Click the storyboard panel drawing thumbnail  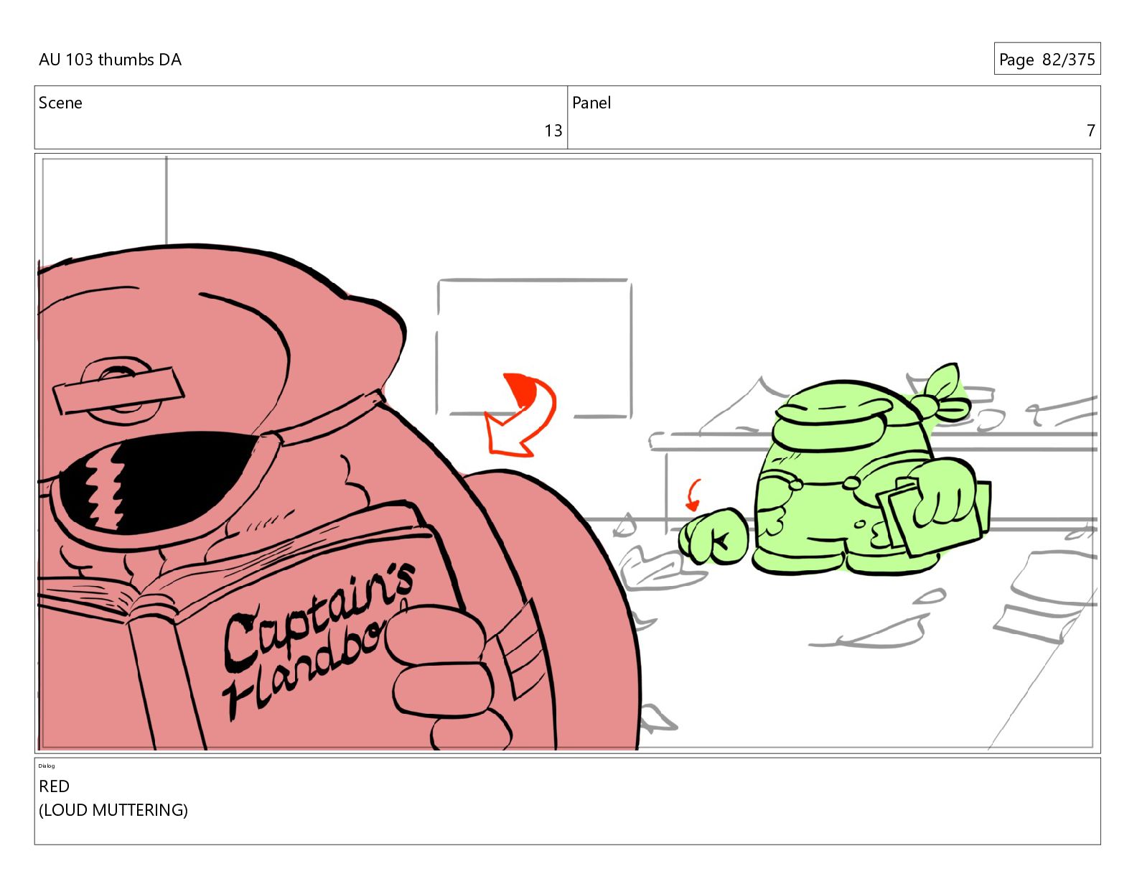567,453
